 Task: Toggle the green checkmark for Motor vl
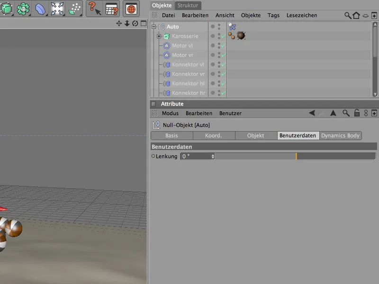click(223, 46)
